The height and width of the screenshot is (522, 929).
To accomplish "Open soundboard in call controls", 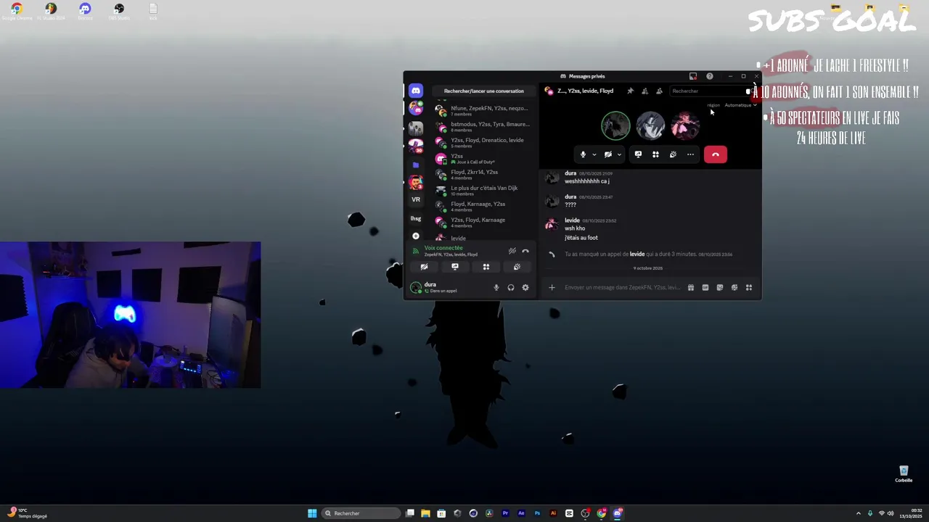I will pyautogui.click(x=673, y=154).
